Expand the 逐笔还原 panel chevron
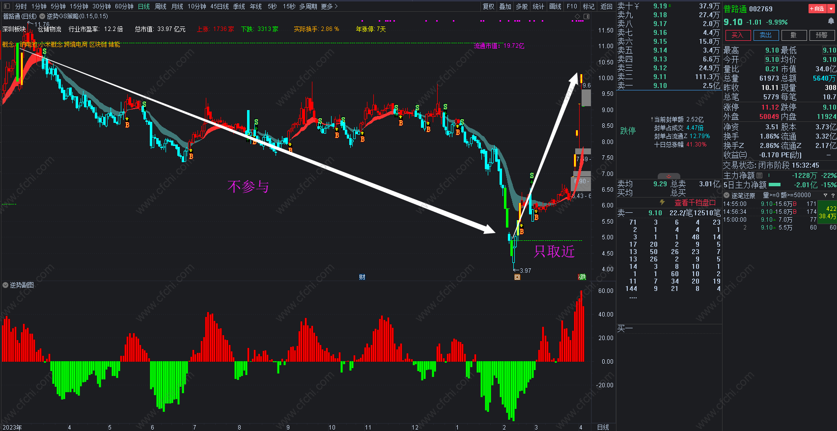The image size is (837, 431). [x=726, y=195]
